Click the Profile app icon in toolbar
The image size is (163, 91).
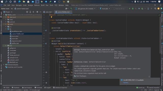pos(139,9)
